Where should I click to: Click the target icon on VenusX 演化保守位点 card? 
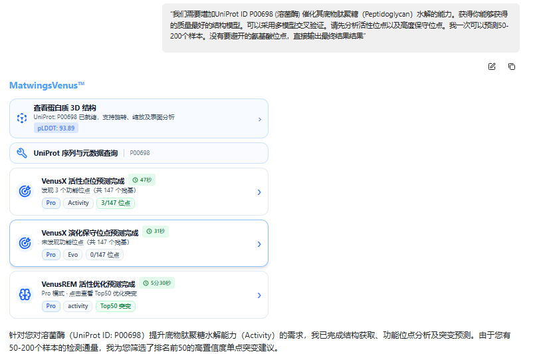(25, 243)
